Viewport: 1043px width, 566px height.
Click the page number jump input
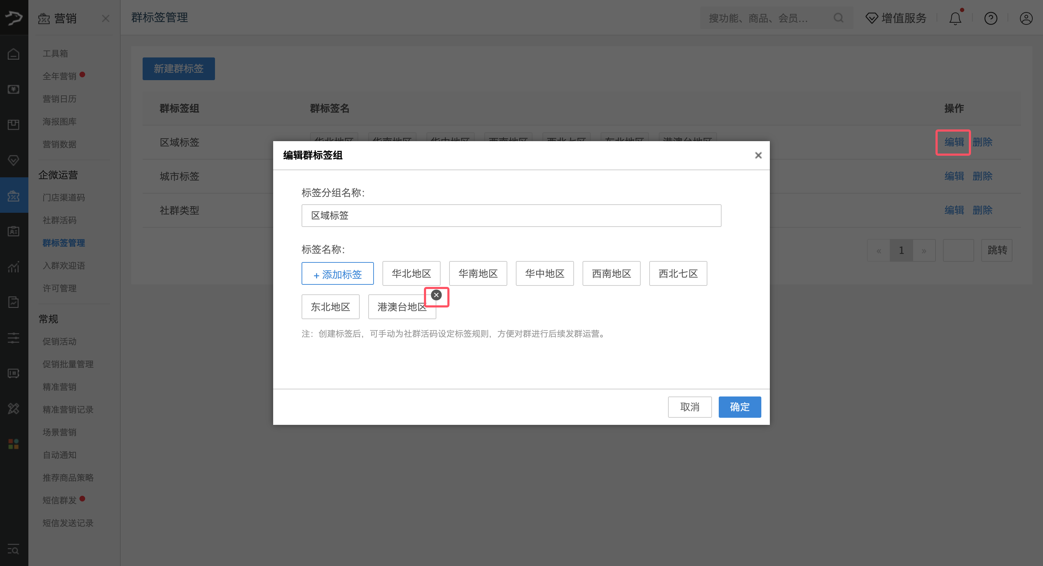click(958, 251)
